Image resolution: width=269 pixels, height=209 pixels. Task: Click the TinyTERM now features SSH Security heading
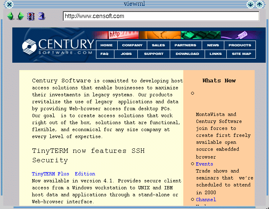pos(88,155)
